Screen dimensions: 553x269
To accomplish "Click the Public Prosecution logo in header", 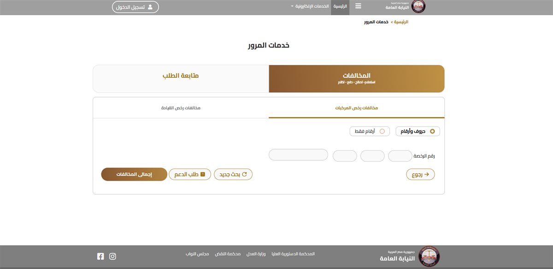I will pyautogui.click(x=418, y=6).
